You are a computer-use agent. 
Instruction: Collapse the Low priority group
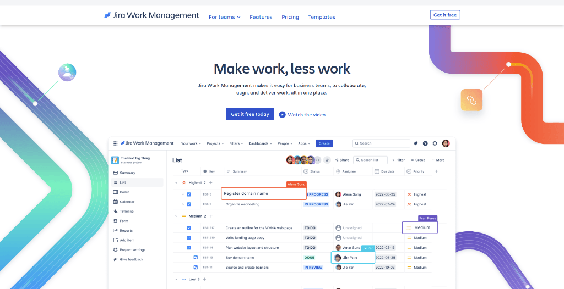[176, 279]
